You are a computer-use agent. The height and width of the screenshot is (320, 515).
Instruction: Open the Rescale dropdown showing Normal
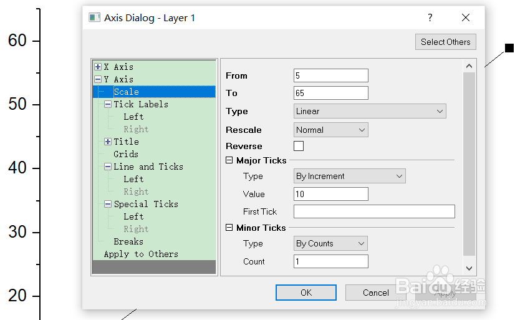point(331,130)
